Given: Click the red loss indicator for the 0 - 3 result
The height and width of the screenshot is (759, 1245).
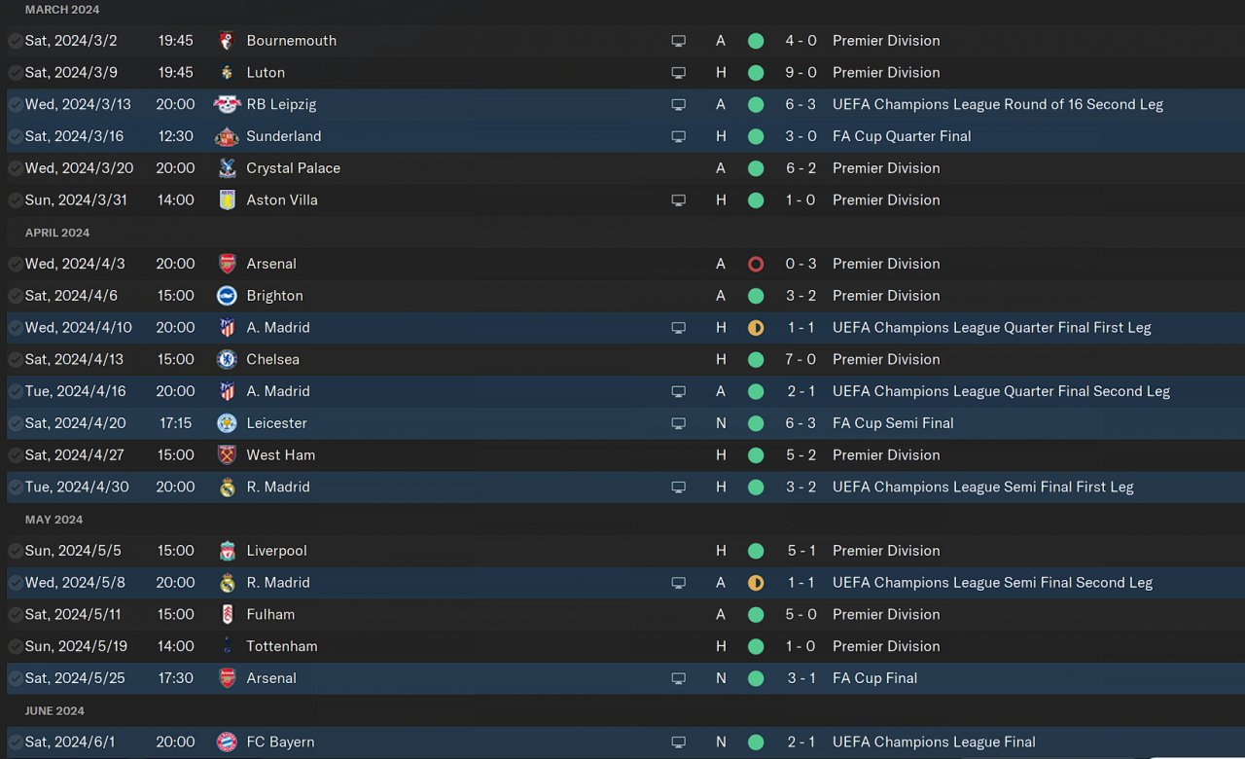Looking at the screenshot, I should (x=756, y=265).
